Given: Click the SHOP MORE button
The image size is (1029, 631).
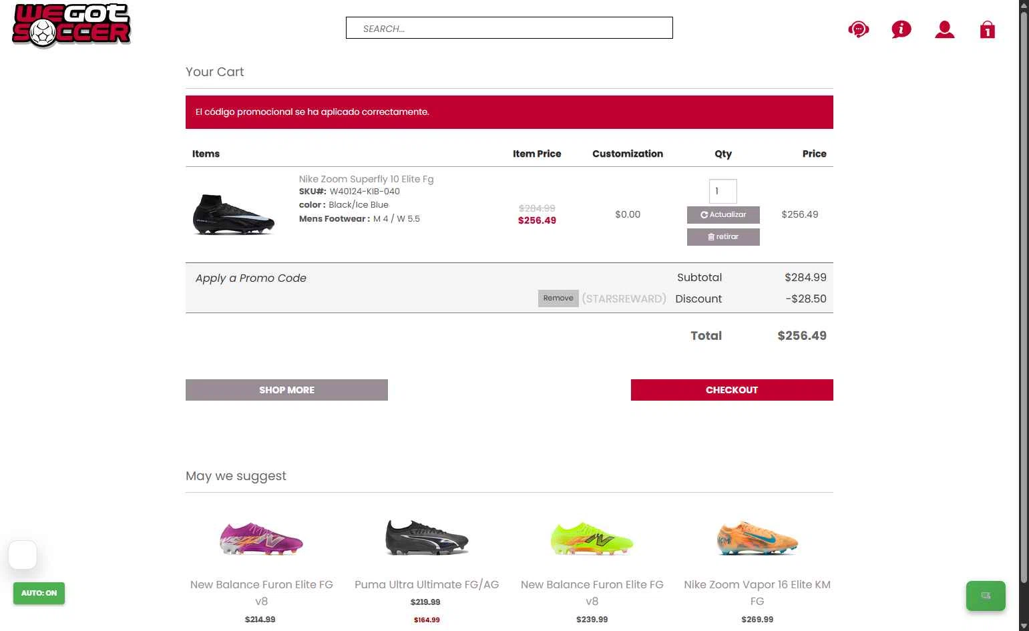Looking at the screenshot, I should (286, 390).
